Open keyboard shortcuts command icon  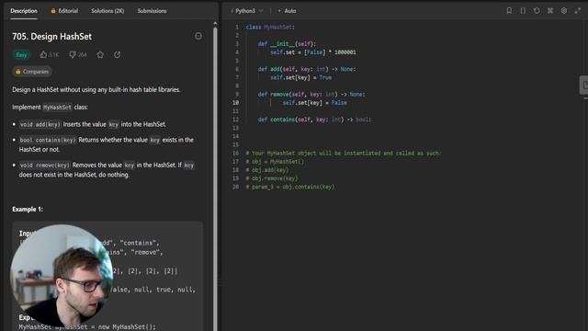coord(550,11)
